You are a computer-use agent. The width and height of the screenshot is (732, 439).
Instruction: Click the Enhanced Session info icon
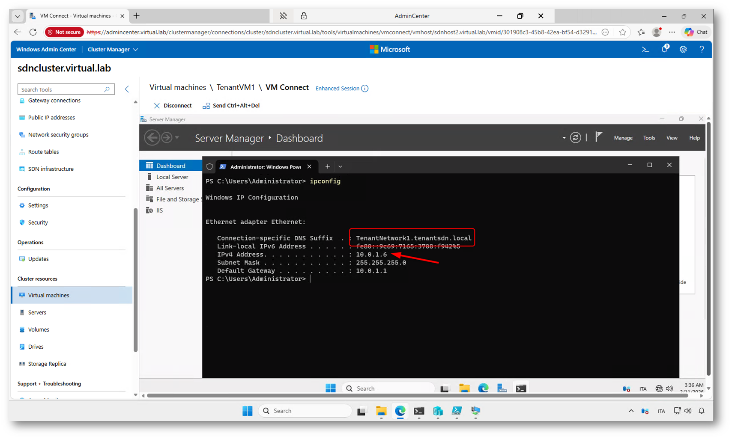click(365, 89)
